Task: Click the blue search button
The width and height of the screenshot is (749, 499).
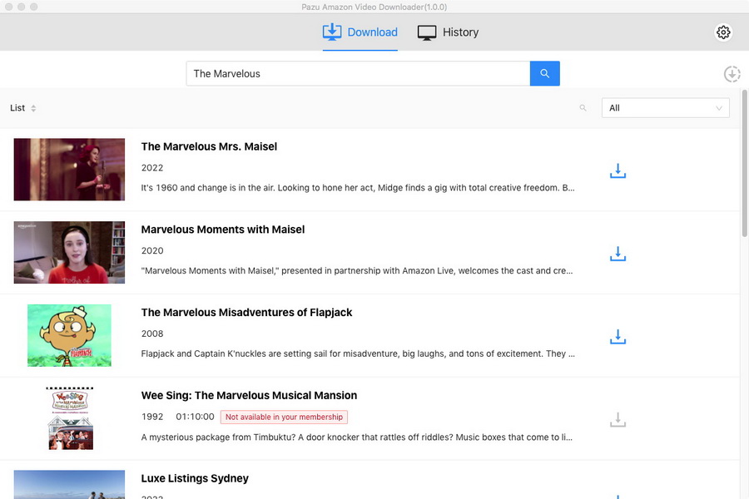Action: click(544, 73)
